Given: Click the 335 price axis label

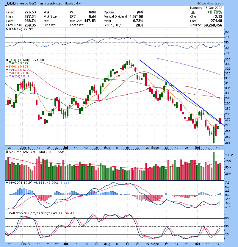Looking at the screenshot, I should point(228,60).
